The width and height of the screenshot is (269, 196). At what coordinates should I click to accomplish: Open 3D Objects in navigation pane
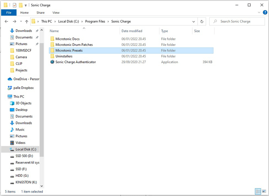[23, 103]
